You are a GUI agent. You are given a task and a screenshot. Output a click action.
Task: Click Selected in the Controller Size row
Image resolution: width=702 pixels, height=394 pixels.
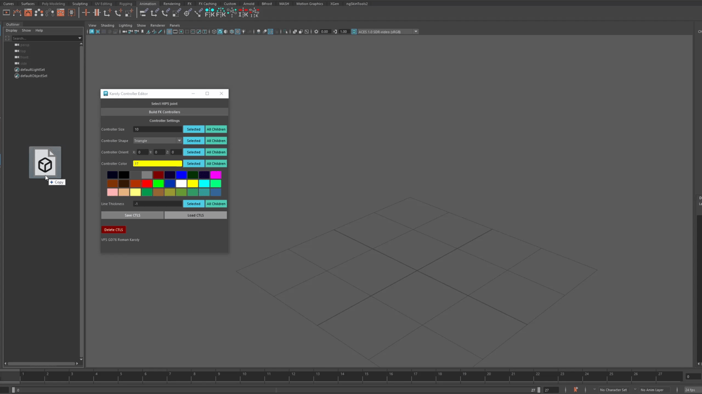tap(194, 129)
